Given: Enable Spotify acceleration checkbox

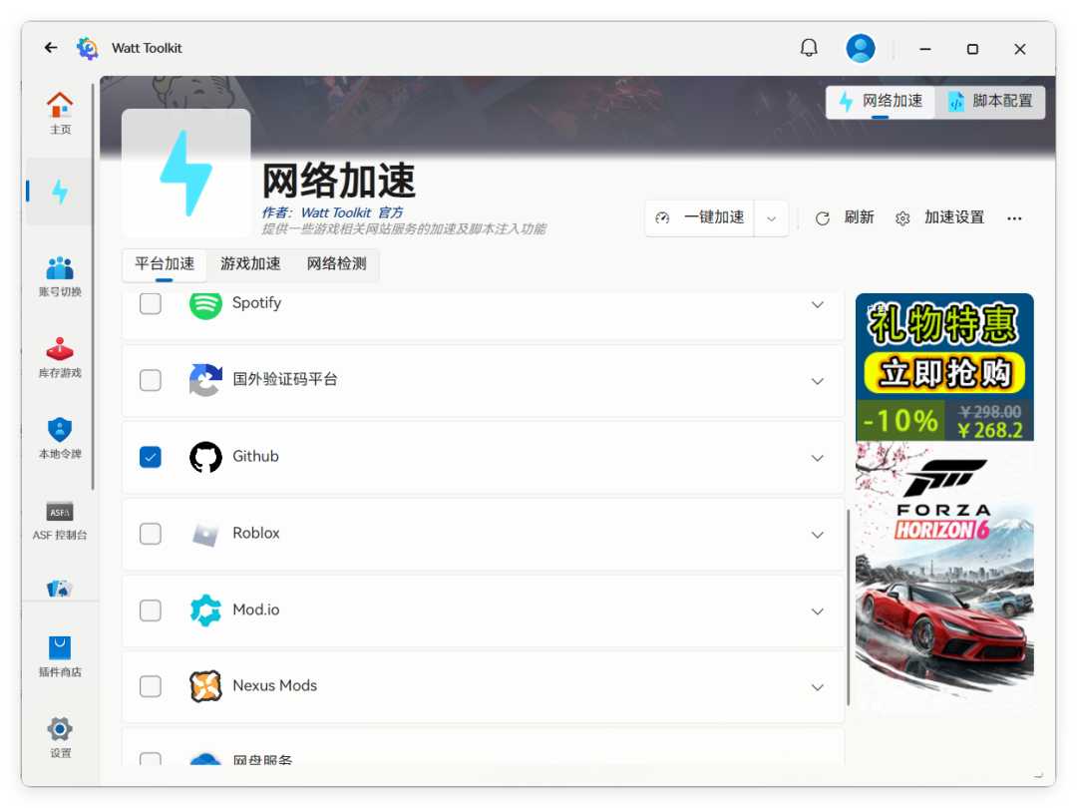Looking at the screenshot, I should 151,303.
